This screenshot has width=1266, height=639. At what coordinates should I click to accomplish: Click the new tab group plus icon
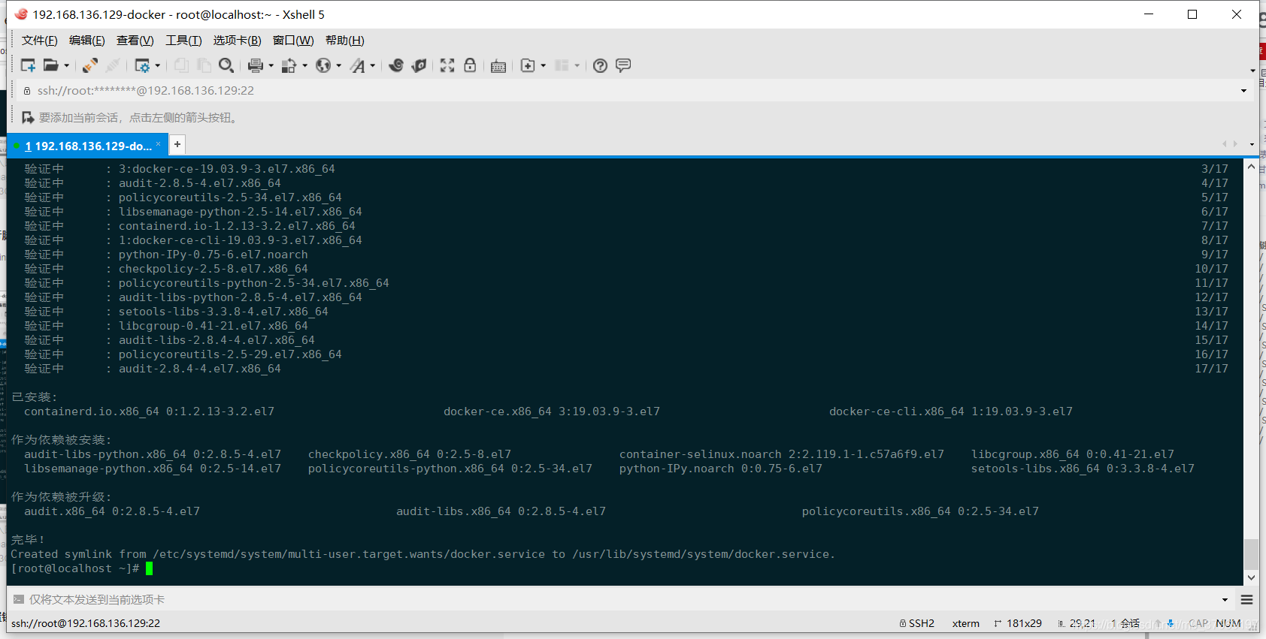(528, 65)
